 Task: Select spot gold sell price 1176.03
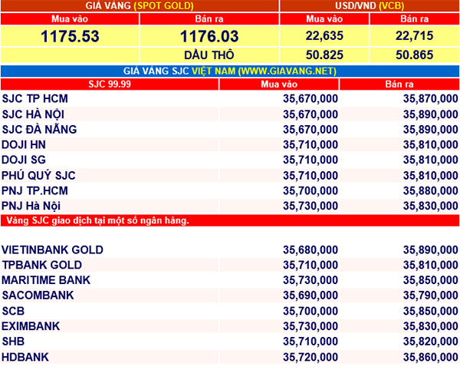[209, 36]
